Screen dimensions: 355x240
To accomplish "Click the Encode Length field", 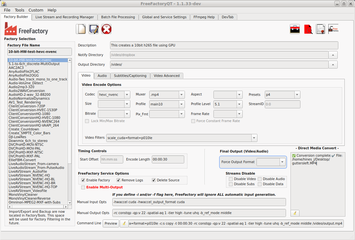I will [x=168, y=159].
